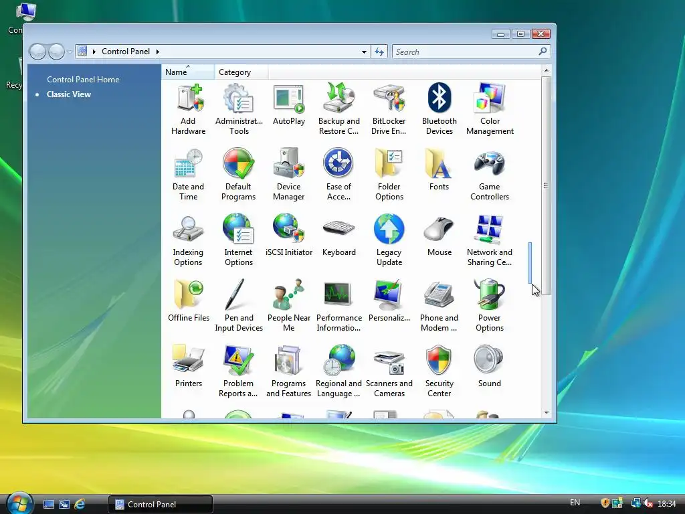Open the Fonts folder icon
This screenshot has width=685, height=514.
(x=439, y=171)
